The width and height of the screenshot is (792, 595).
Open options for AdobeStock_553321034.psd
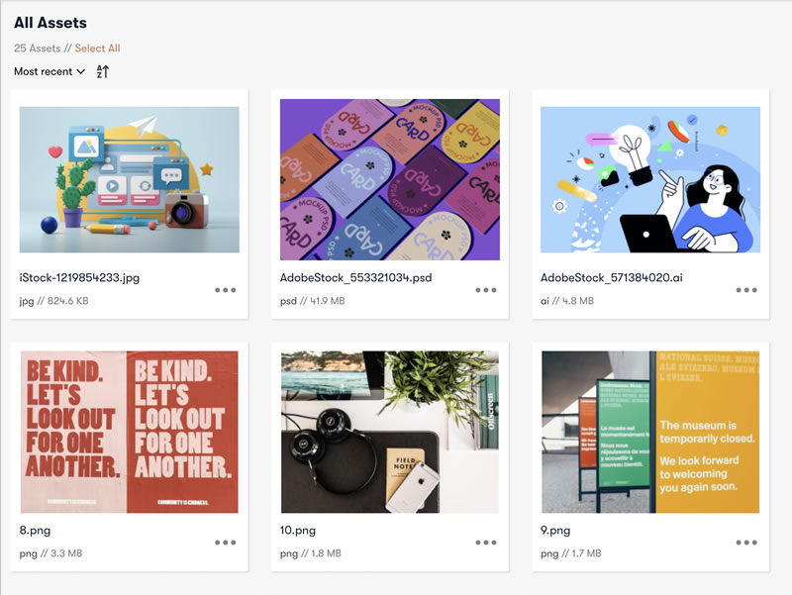[486, 290]
